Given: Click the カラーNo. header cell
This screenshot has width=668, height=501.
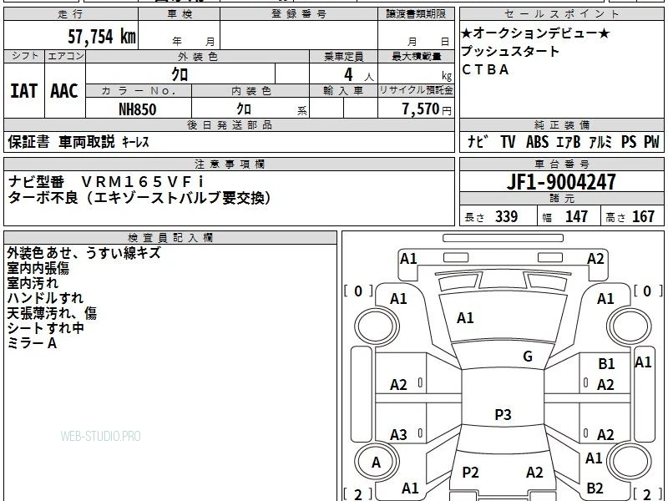Looking at the screenshot, I should (139, 91).
